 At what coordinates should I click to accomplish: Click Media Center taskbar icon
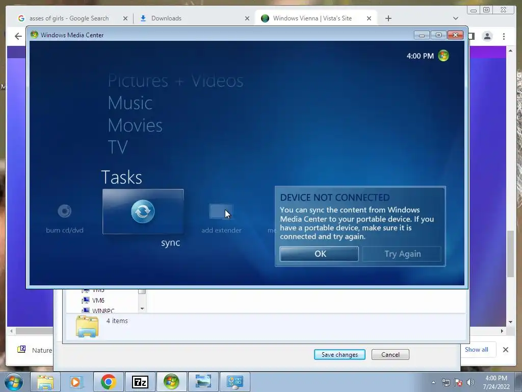pos(171,382)
